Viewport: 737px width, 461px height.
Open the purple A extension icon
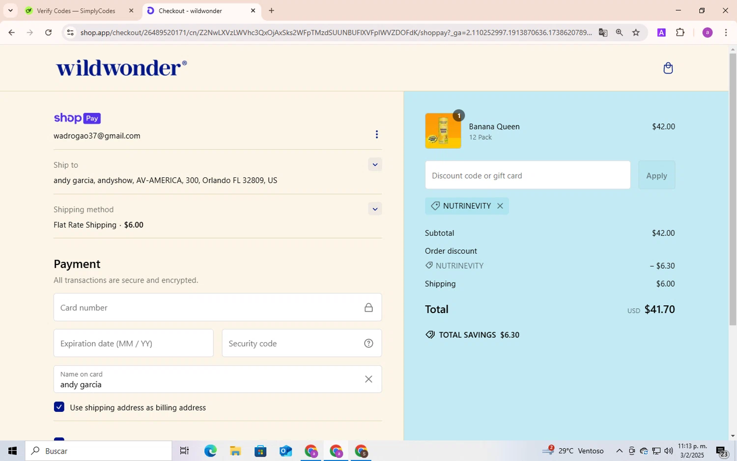coord(661,32)
